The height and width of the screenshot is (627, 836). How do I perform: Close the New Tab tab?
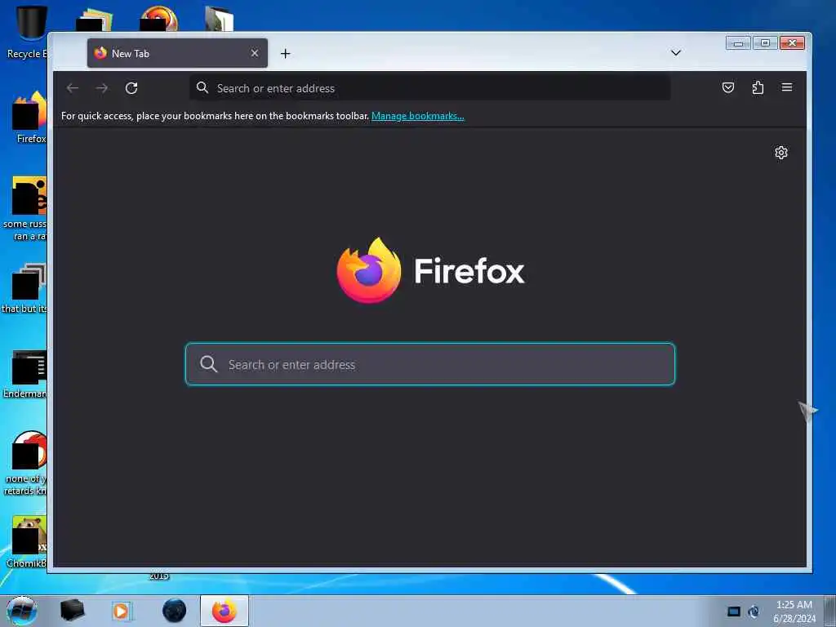pyautogui.click(x=255, y=53)
